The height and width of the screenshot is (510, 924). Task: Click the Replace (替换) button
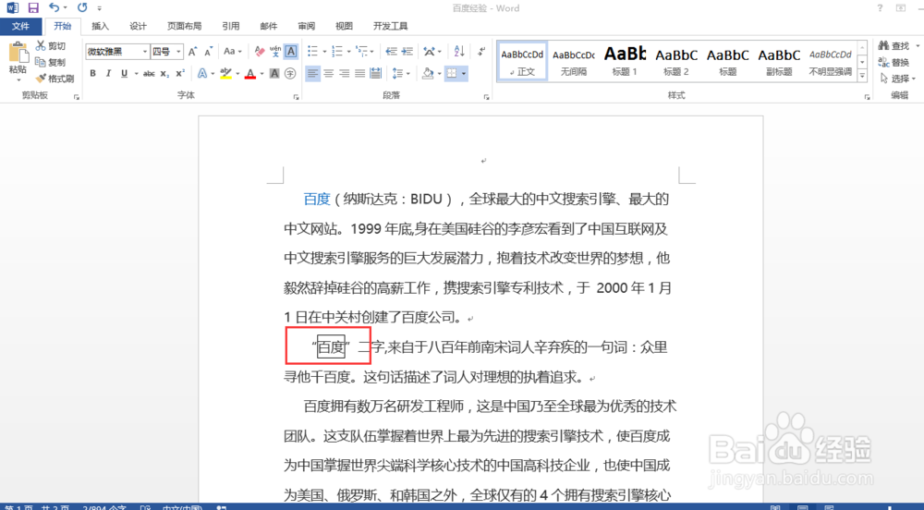pos(894,63)
